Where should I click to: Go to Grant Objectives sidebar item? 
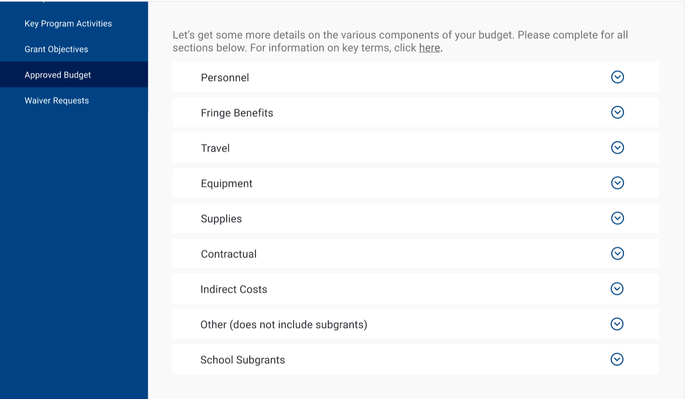(x=56, y=49)
